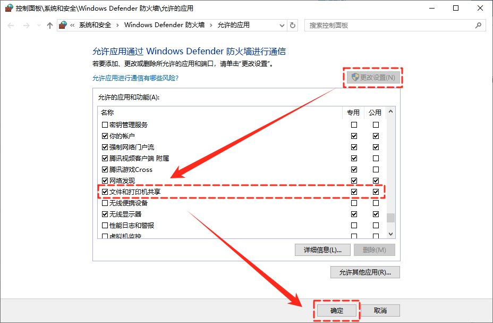This screenshot has width=493, height=323.
Task: Click the app list scrollbar down arrow
Action: pos(391,234)
